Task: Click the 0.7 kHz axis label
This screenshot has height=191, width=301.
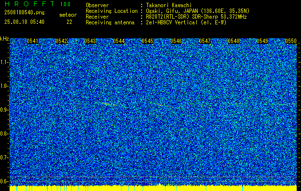Action: 4,158
